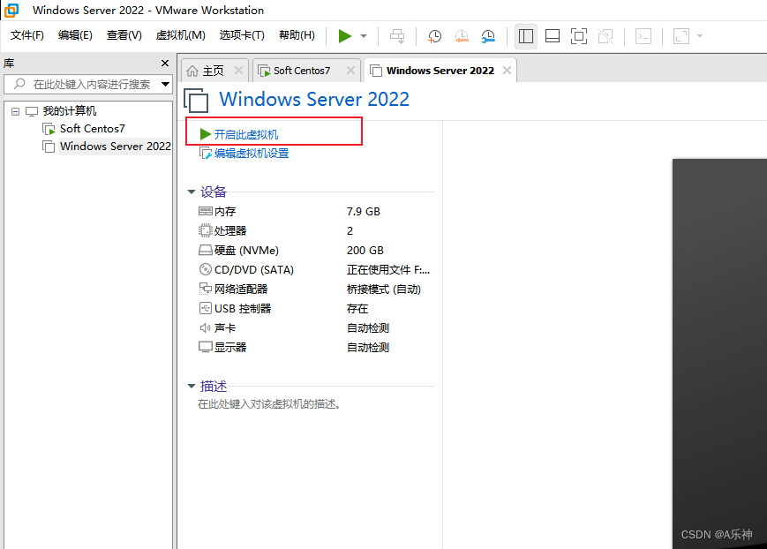
Task: Enter full screen mode icon
Action: pos(579,35)
